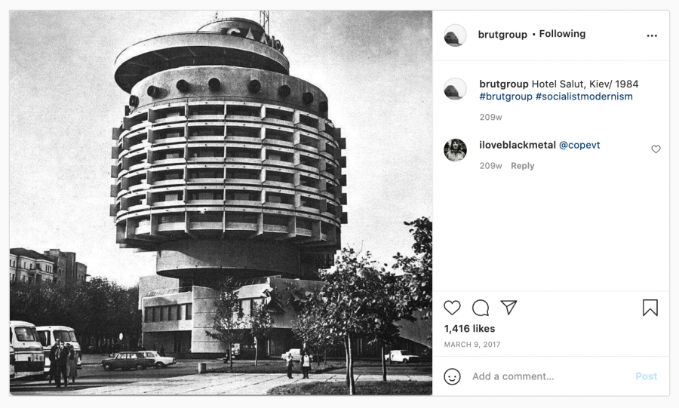Open the Hotel Salut photo
The image size is (679, 408).
click(221, 203)
